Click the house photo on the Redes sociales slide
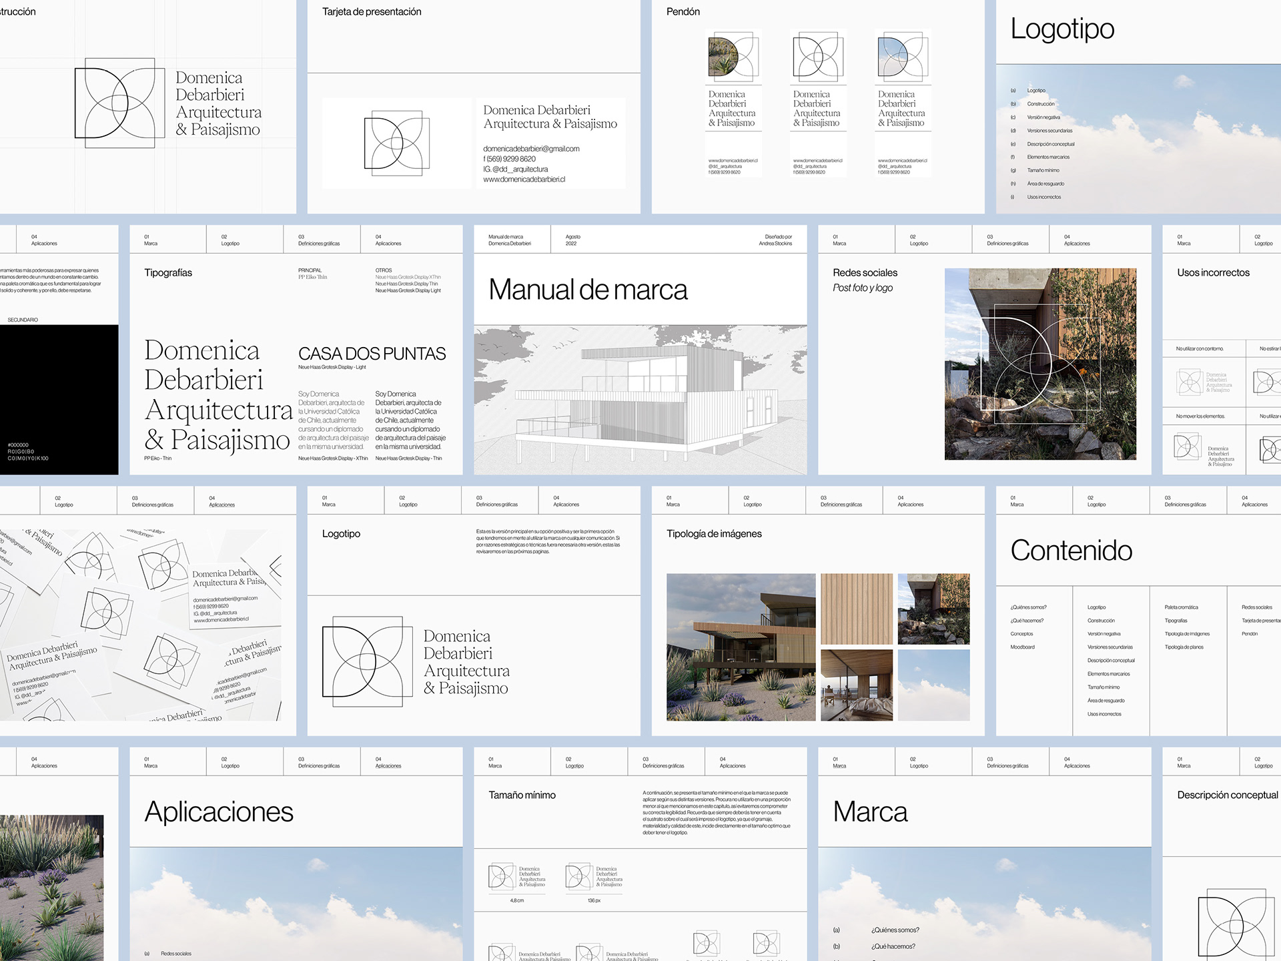 point(1040,364)
